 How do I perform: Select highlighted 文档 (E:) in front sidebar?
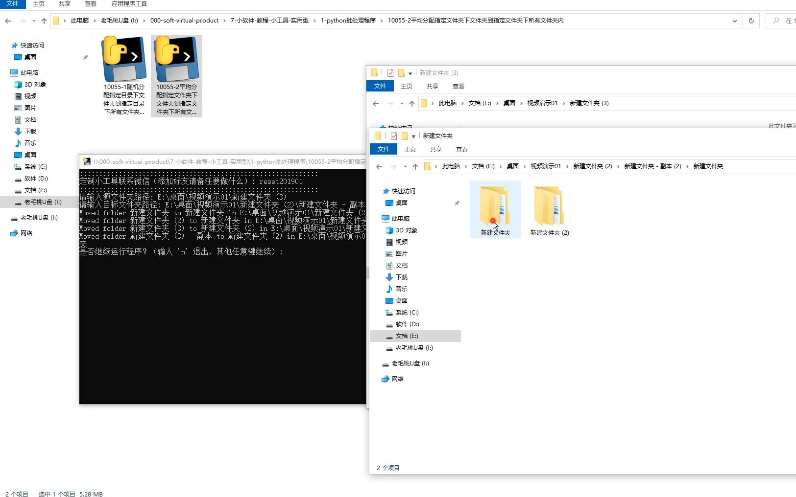click(x=415, y=336)
